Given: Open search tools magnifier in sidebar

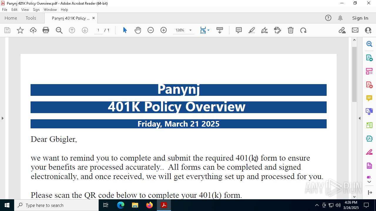Looking at the screenshot, I should [369, 44].
